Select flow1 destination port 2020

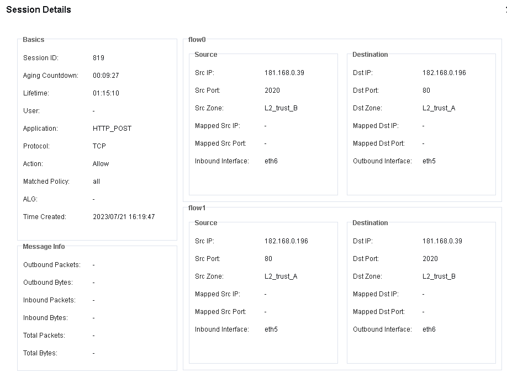[430, 259]
